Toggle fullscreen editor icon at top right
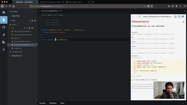Image resolution: width=187 pixels, height=105 pixels. (x=185, y=11)
